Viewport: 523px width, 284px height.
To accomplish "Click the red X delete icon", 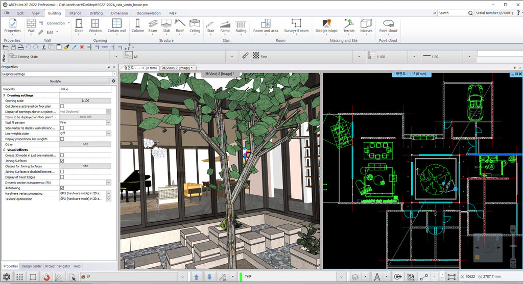I will pos(82,47).
